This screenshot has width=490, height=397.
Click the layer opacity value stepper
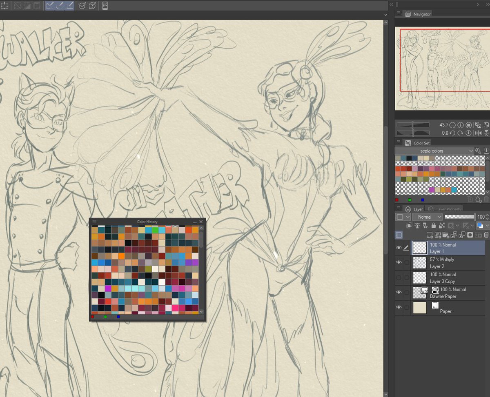tap(487, 217)
